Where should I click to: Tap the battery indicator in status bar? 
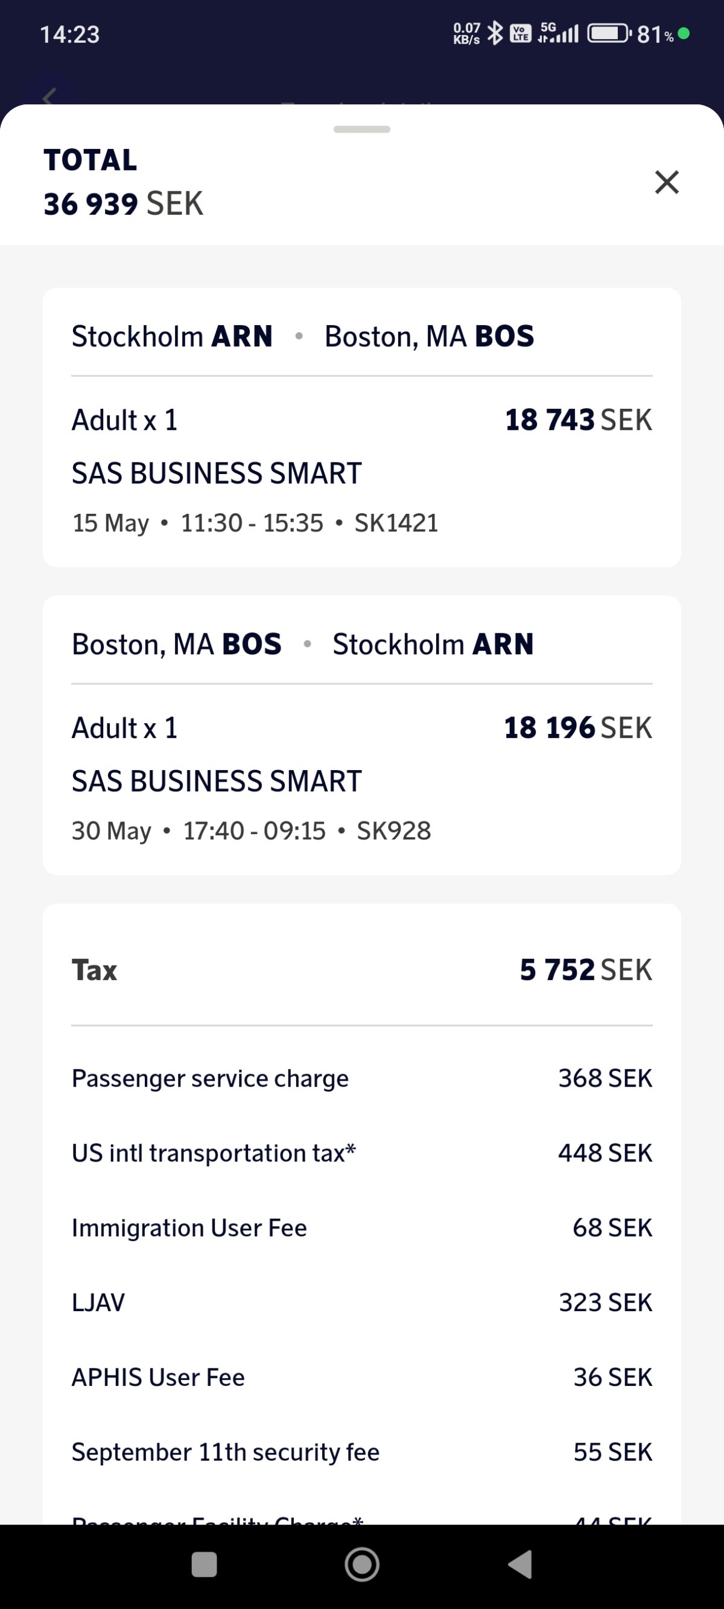coord(609,33)
